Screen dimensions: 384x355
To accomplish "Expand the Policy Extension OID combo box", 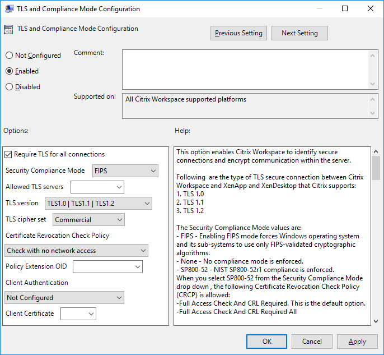I will (107, 267).
